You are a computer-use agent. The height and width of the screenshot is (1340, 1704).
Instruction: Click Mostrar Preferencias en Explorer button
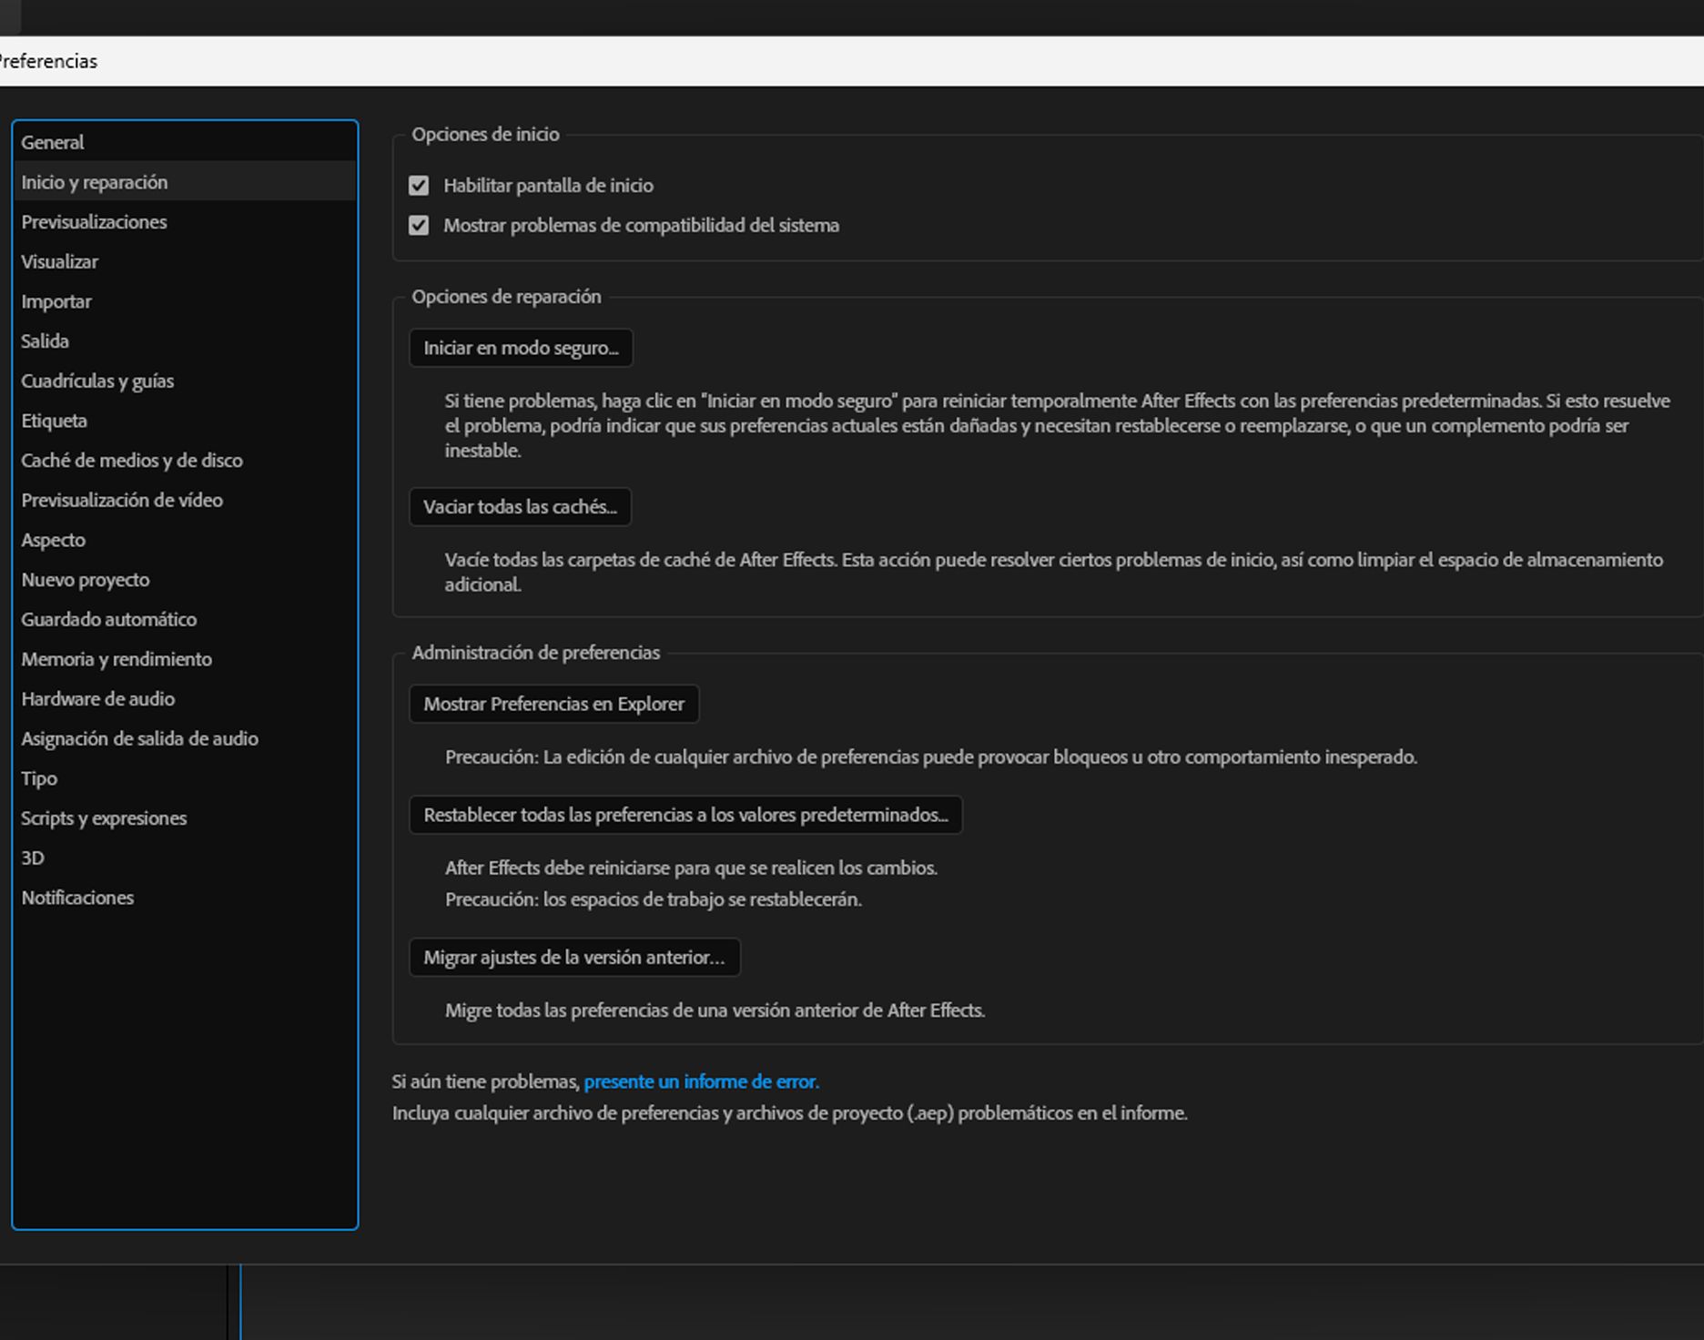553,704
